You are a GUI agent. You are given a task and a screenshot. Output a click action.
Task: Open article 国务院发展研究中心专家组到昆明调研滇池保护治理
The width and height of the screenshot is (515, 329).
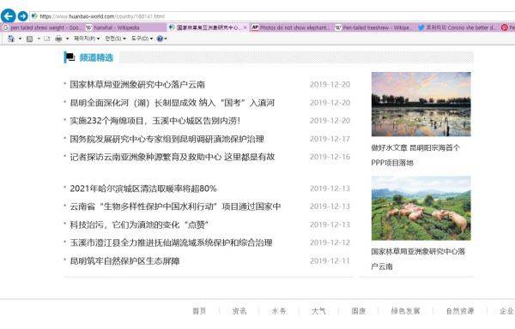coord(167,139)
